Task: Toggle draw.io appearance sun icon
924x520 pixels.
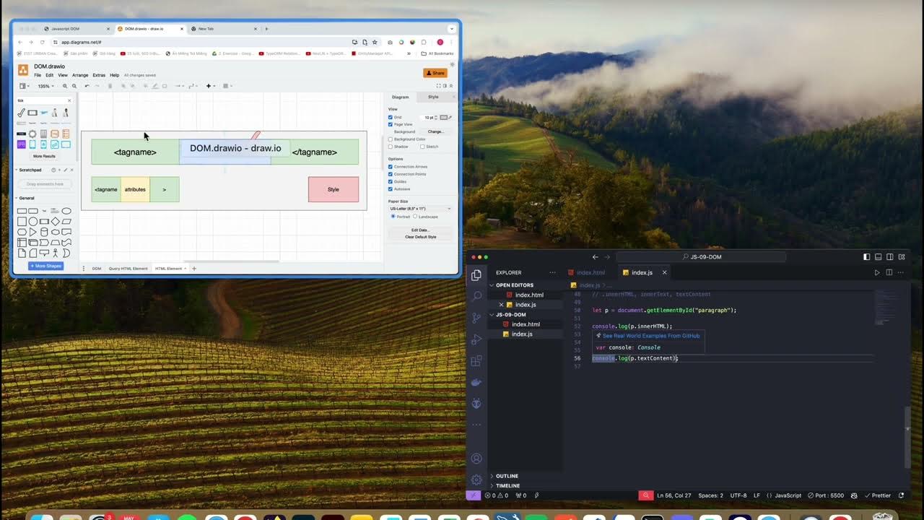Action: 453,65
